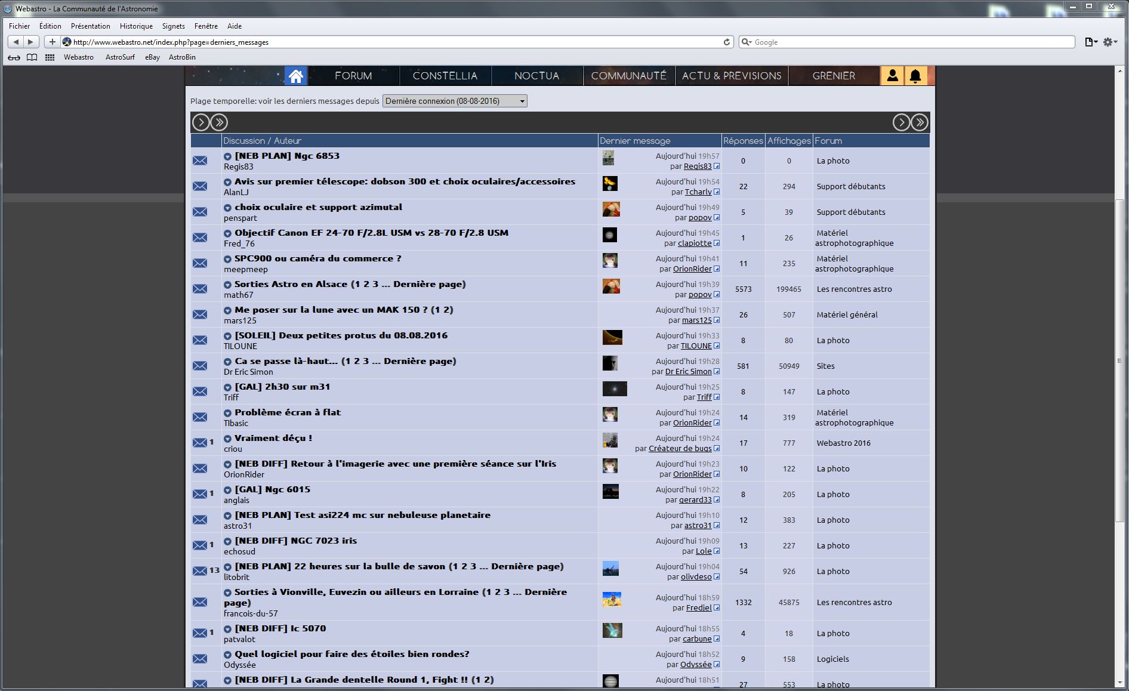This screenshot has height=691, width=1129.
Task: Reload the page via the address bar icon
Action: click(726, 42)
